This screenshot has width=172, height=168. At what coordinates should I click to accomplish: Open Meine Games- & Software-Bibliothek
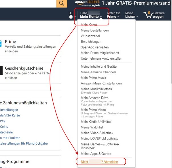[100, 146]
